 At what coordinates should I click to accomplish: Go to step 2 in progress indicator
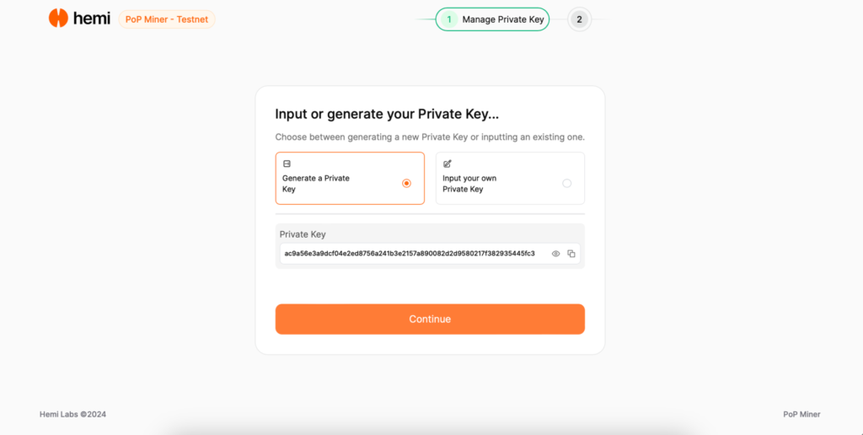pyautogui.click(x=579, y=19)
